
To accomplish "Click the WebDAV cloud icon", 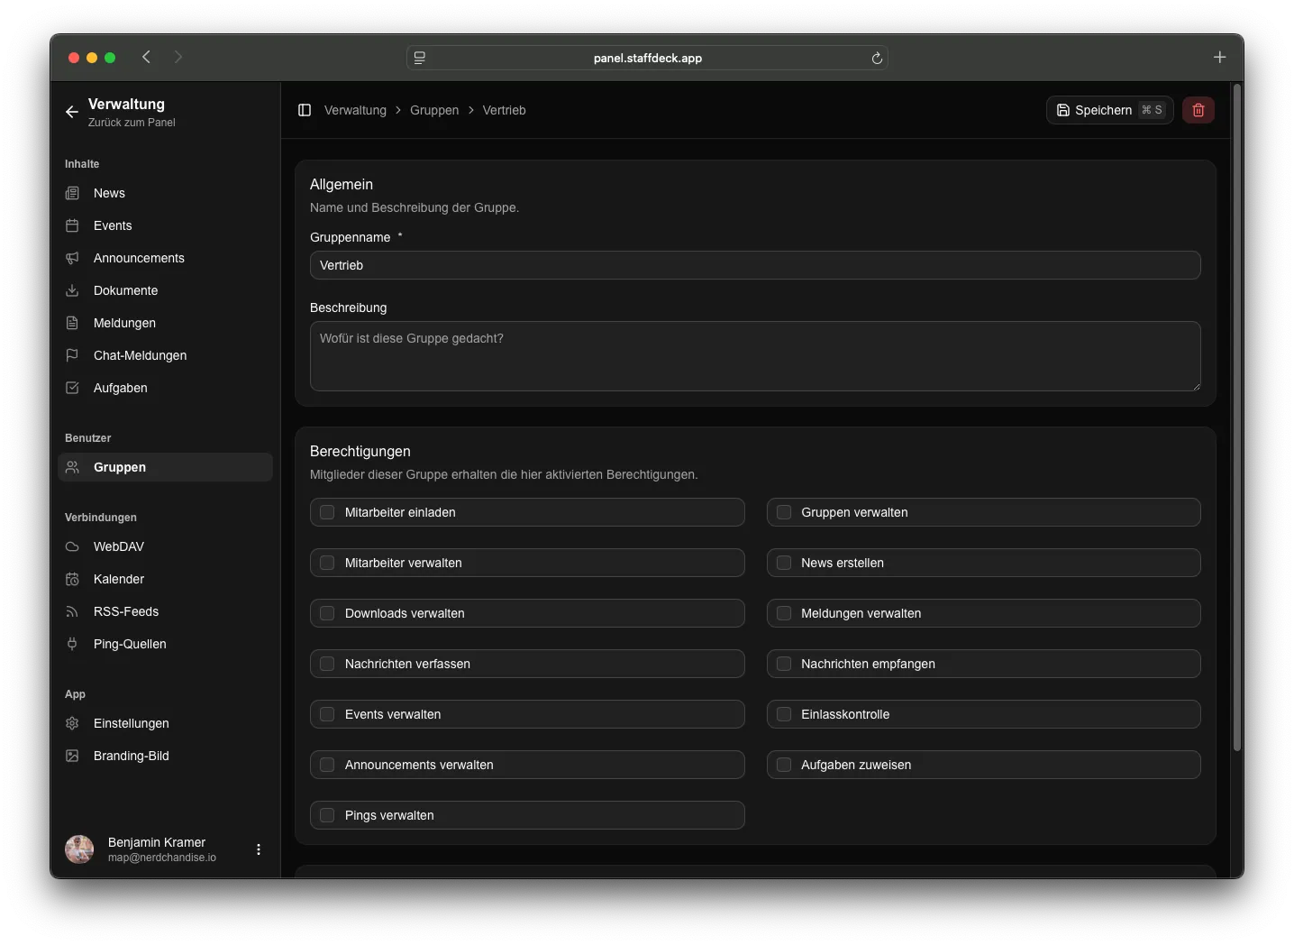I will coord(72,546).
